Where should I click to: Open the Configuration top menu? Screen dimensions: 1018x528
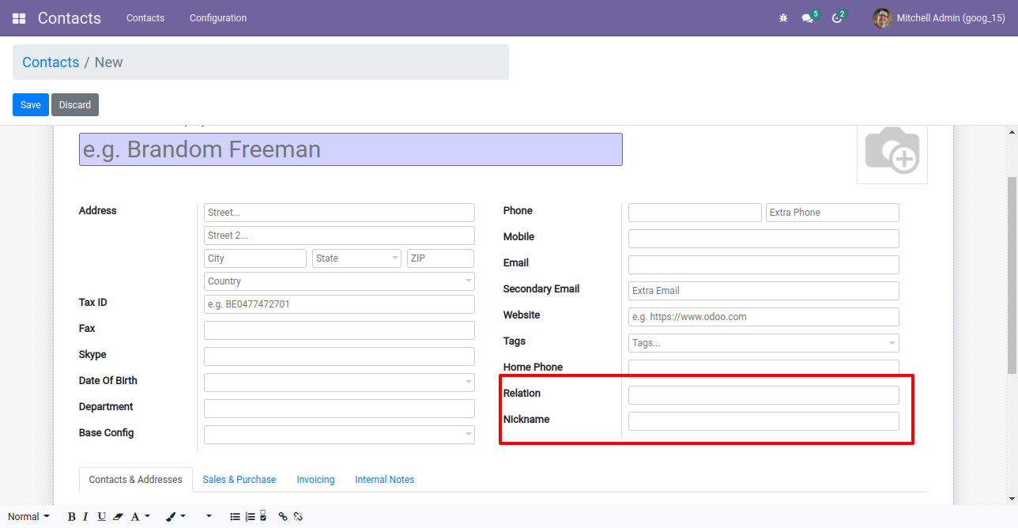click(218, 18)
